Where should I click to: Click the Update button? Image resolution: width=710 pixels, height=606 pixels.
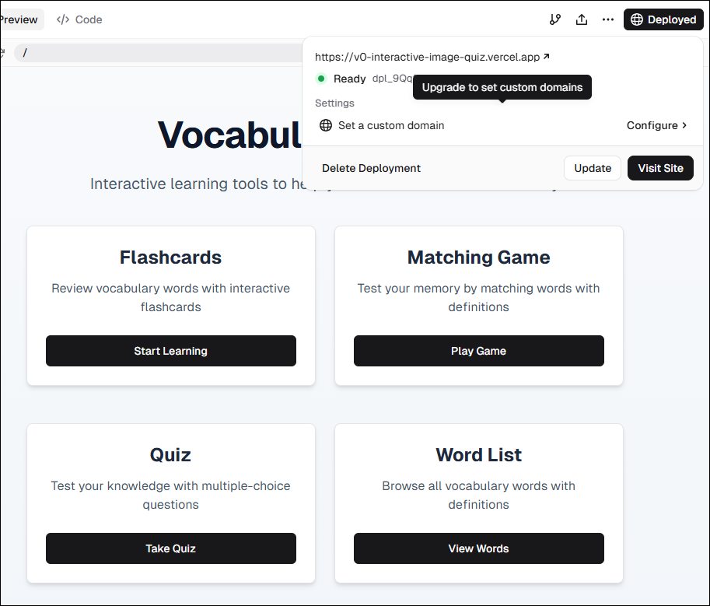tap(593, 168)
